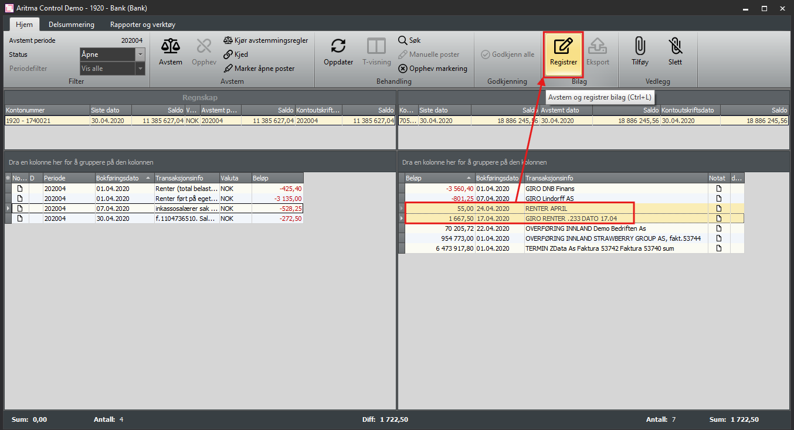Click Kjed link icon
The width and height of the screenshot is (794, 430).
(x=235, y=54)
